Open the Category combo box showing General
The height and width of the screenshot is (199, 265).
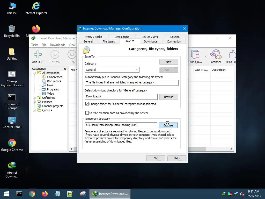112,70
